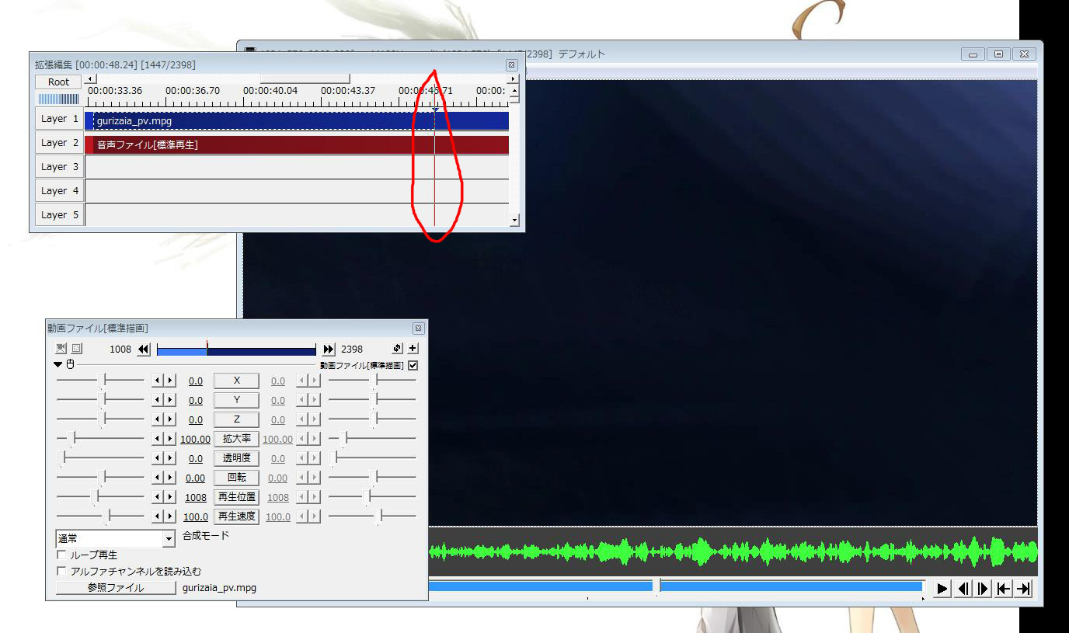1069x633 pixels.
Task: Click the clip frame range bar in settings dialog
Action: (x=236, y=350)
